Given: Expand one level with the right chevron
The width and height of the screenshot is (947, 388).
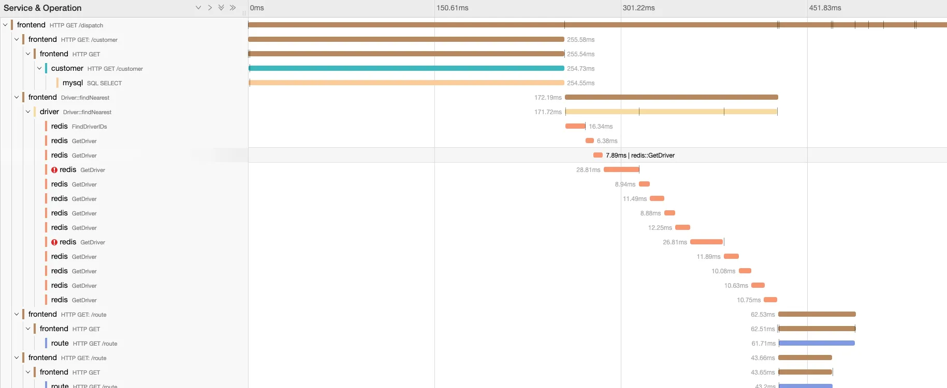Looking at the screenshot, I should click(210, 8).
